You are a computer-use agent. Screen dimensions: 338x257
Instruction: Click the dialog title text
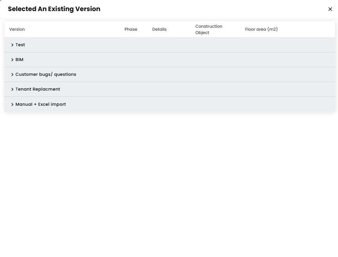pos(54,9)
